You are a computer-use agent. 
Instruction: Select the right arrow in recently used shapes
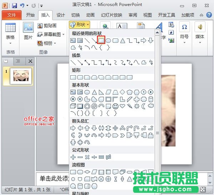pyautogui.click(x=143, y=41)
